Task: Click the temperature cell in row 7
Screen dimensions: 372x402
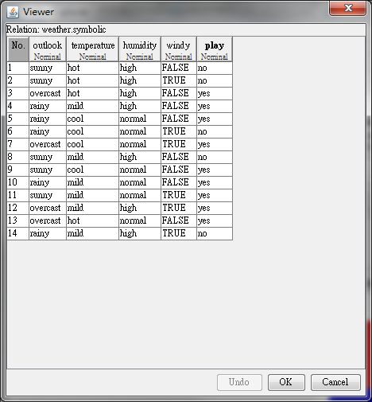Action: 92,144
